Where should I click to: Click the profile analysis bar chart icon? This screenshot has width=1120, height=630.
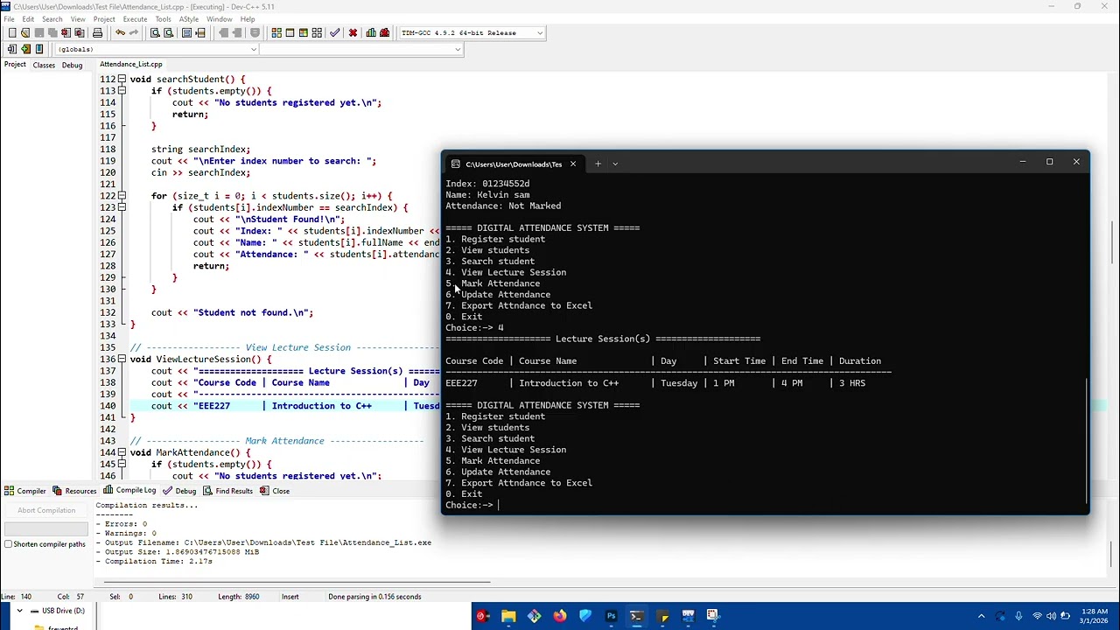pyautogui.click(x=371, y=33)
